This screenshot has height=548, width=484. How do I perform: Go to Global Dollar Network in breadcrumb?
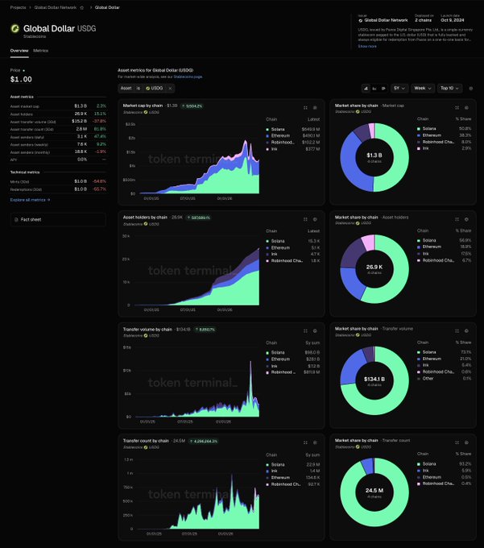pos(56,7)
